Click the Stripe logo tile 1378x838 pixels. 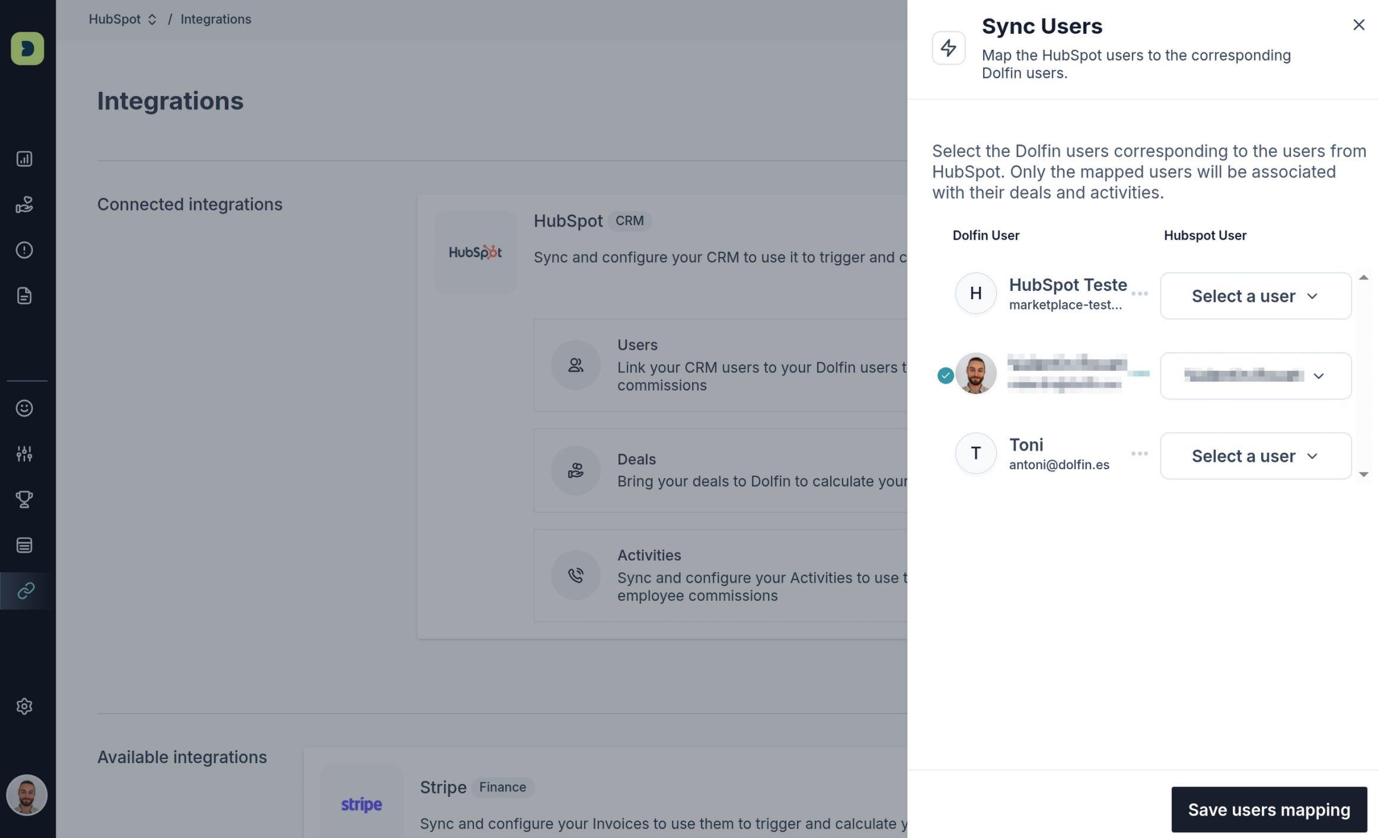pyautogui.click(x=361, y=804)
